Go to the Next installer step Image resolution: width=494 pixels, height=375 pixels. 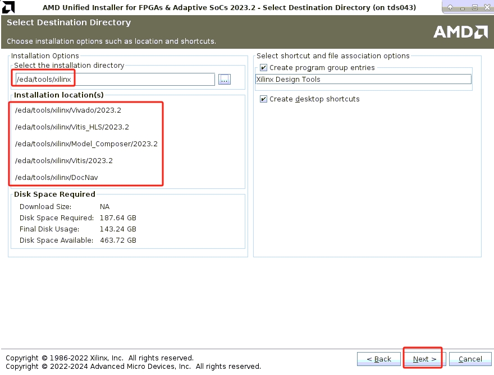[x=424, y=359]
